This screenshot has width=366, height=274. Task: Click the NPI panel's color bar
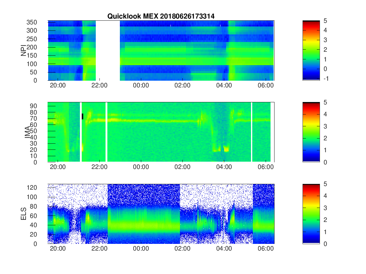pyautogui.click(x=311, y=51)
